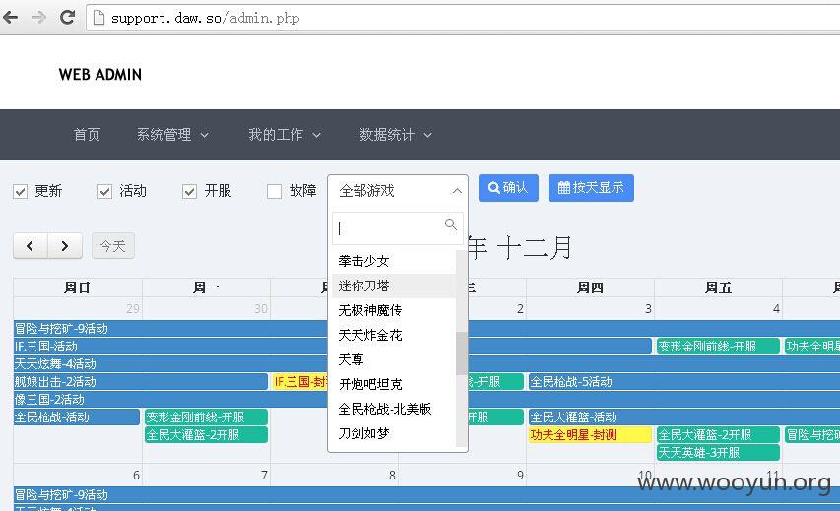Click the dropdown list scrollbar thumb
840x511 pixels.
(461, 353)
